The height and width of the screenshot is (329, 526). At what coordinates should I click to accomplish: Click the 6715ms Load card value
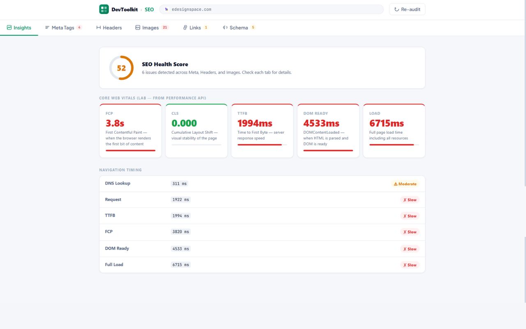tap(387, 123)
